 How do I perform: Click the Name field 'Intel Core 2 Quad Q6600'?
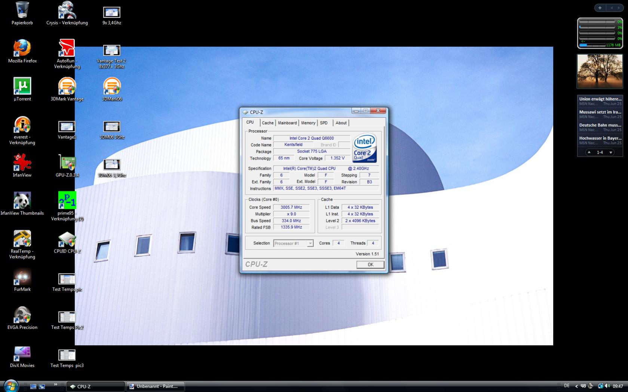[312, 138]
